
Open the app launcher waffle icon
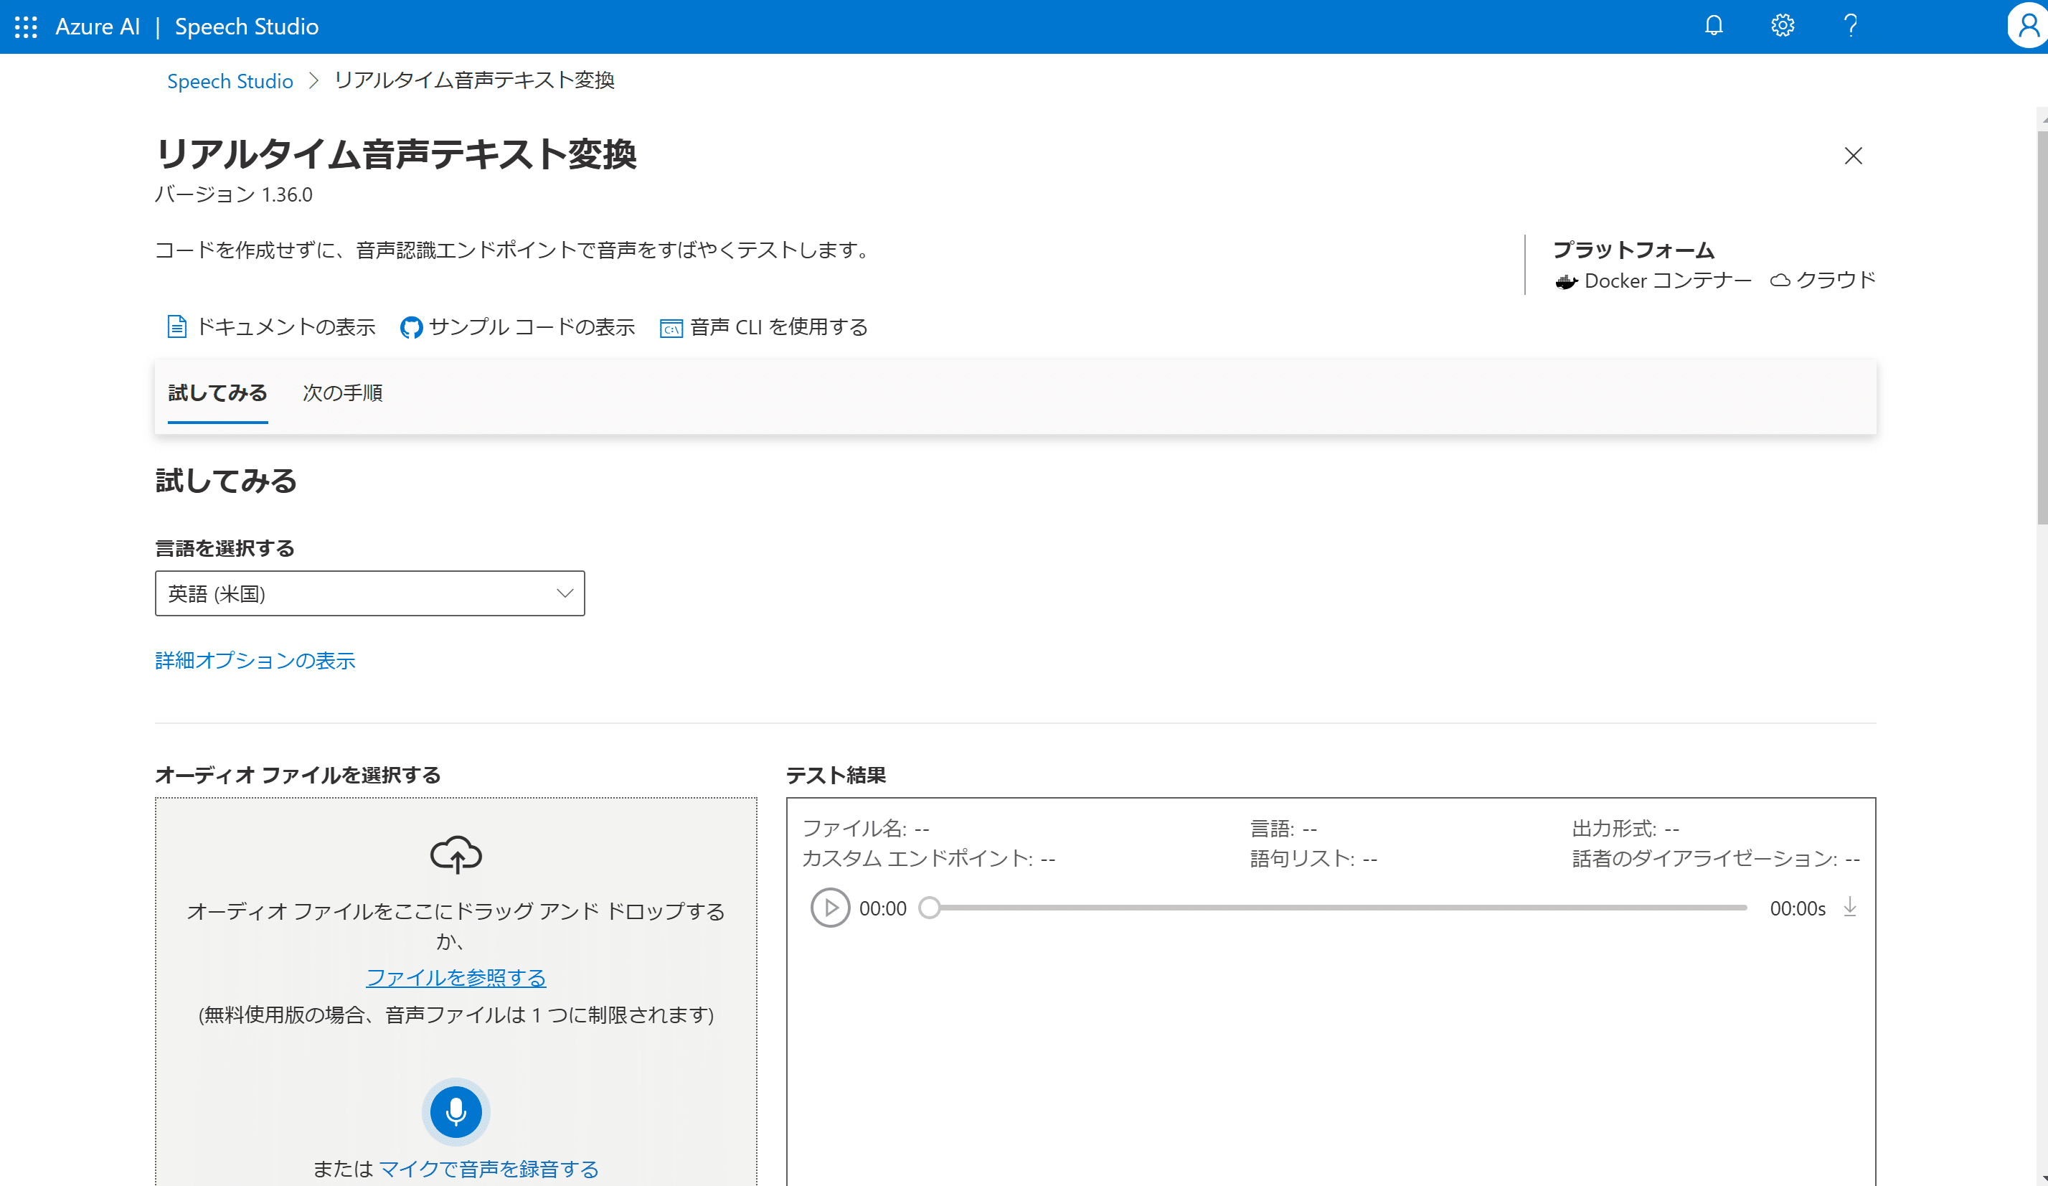coord(26,27)
